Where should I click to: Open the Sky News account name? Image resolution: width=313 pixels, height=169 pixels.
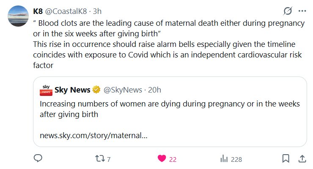tap(72, 90)
